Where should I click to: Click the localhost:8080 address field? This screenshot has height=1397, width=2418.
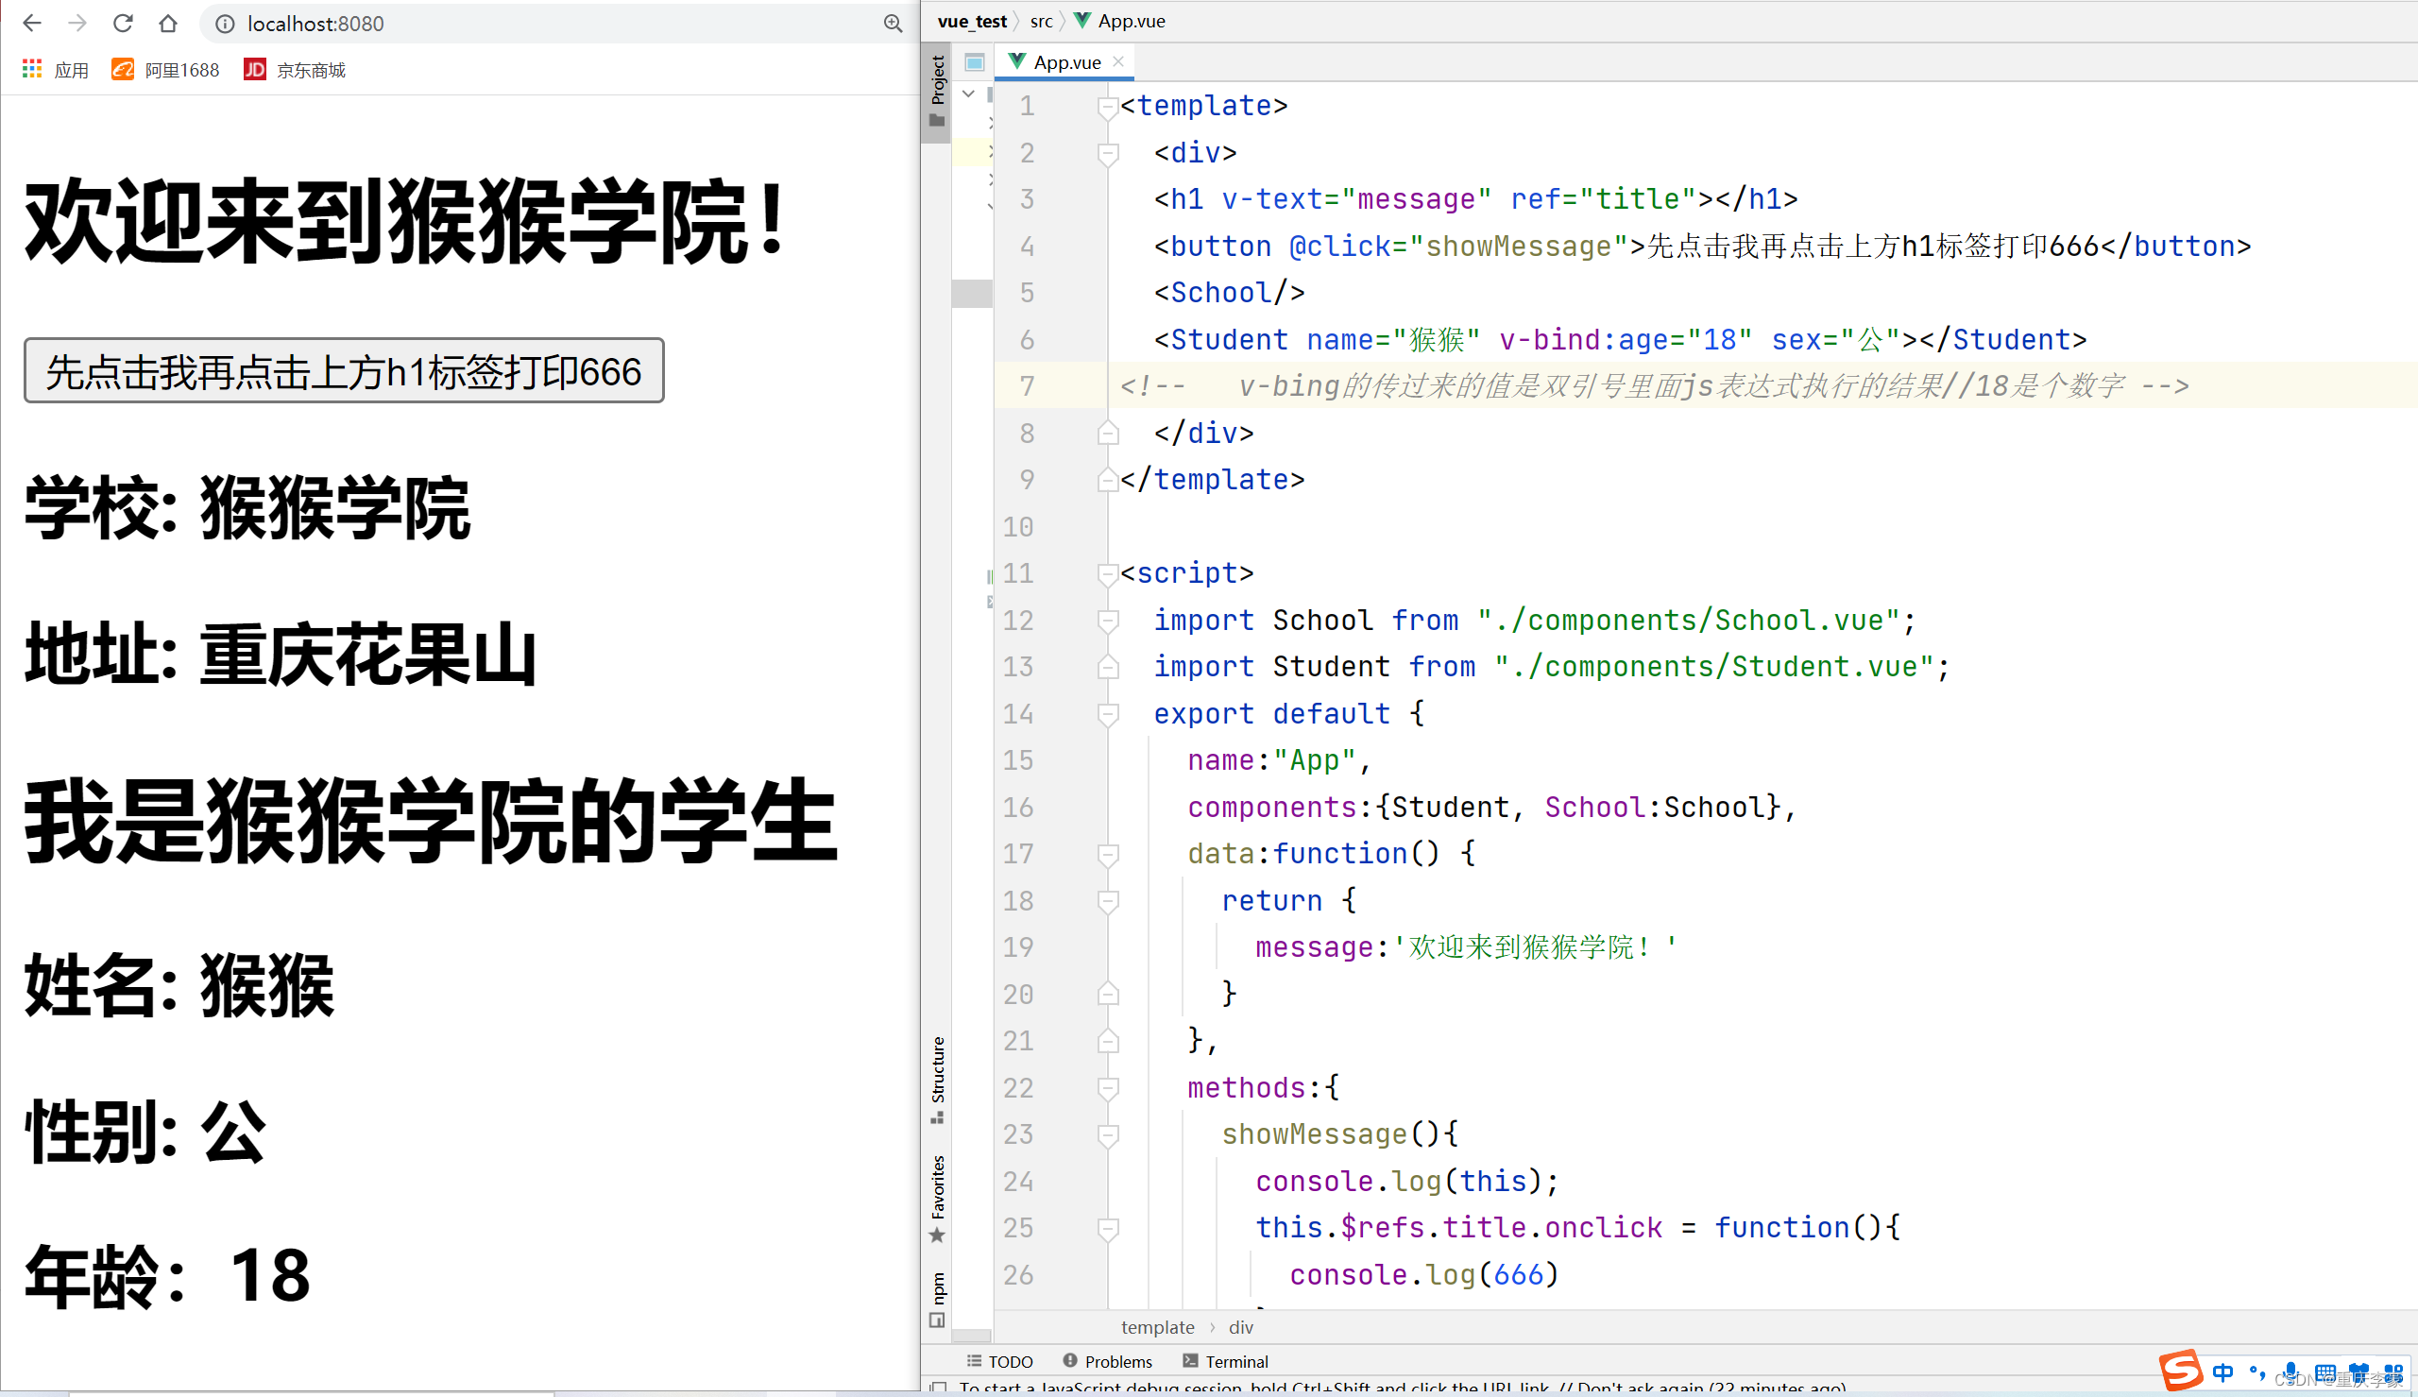coord(556,24)
